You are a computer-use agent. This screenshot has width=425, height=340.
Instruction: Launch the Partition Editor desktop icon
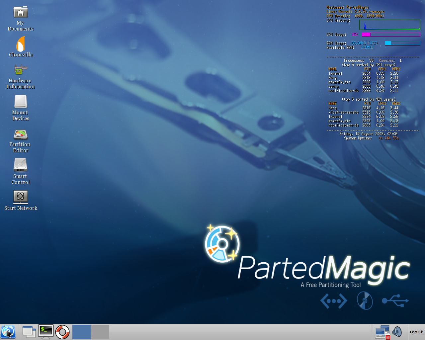pyautogui.click(x=21, y=141)
